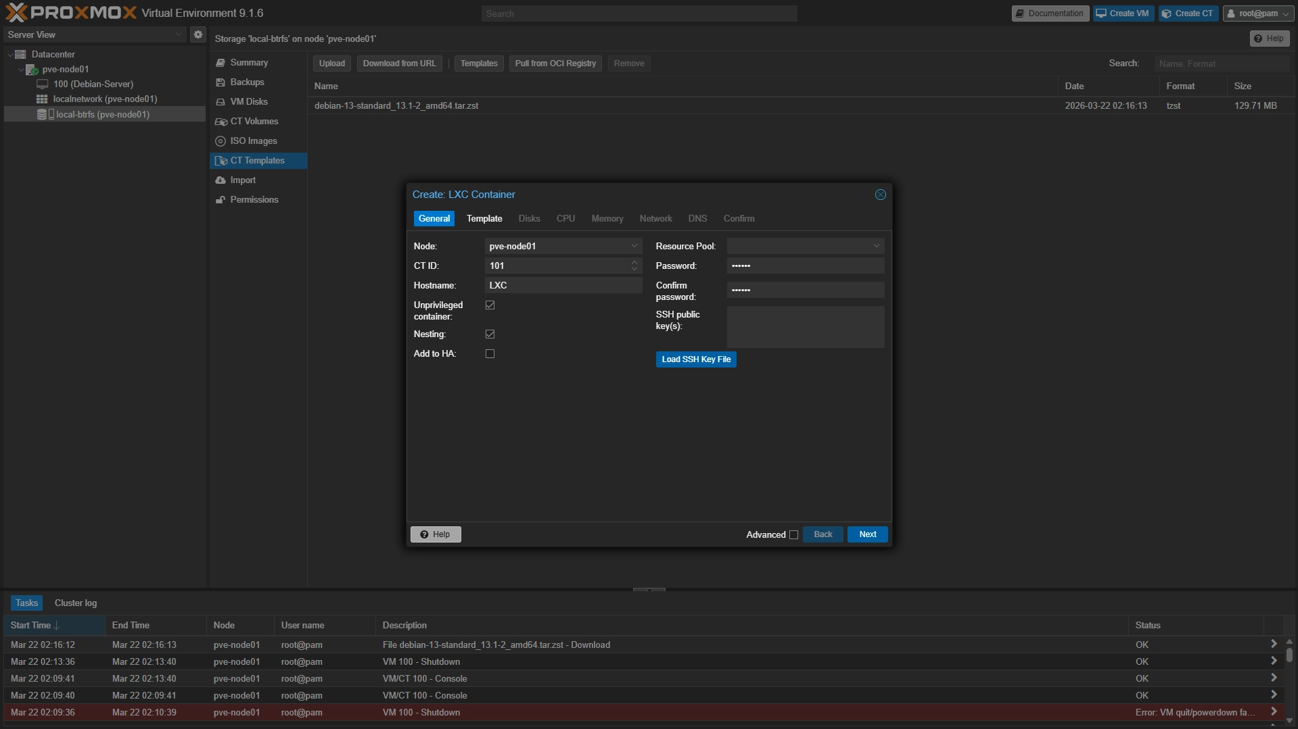The width and height of the screenshot is (1298, 729).
Task: Click Pull from OCI Registry
Action: point(555,64)
